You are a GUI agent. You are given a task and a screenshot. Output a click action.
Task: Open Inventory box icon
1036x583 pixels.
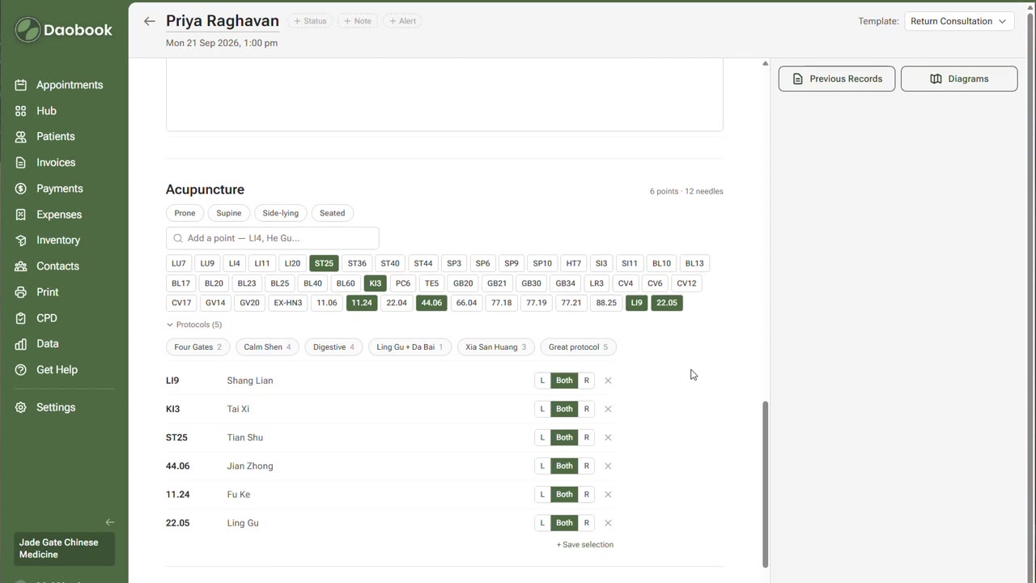[21, 240]
